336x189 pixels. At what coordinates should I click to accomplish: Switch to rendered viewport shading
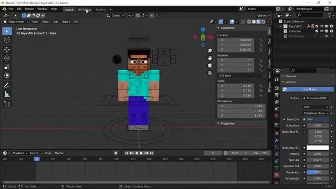coord(263,22)
